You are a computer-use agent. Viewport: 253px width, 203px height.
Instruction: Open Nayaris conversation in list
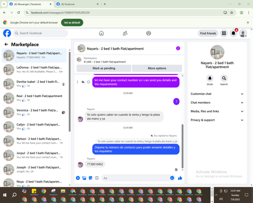point(34,55)
